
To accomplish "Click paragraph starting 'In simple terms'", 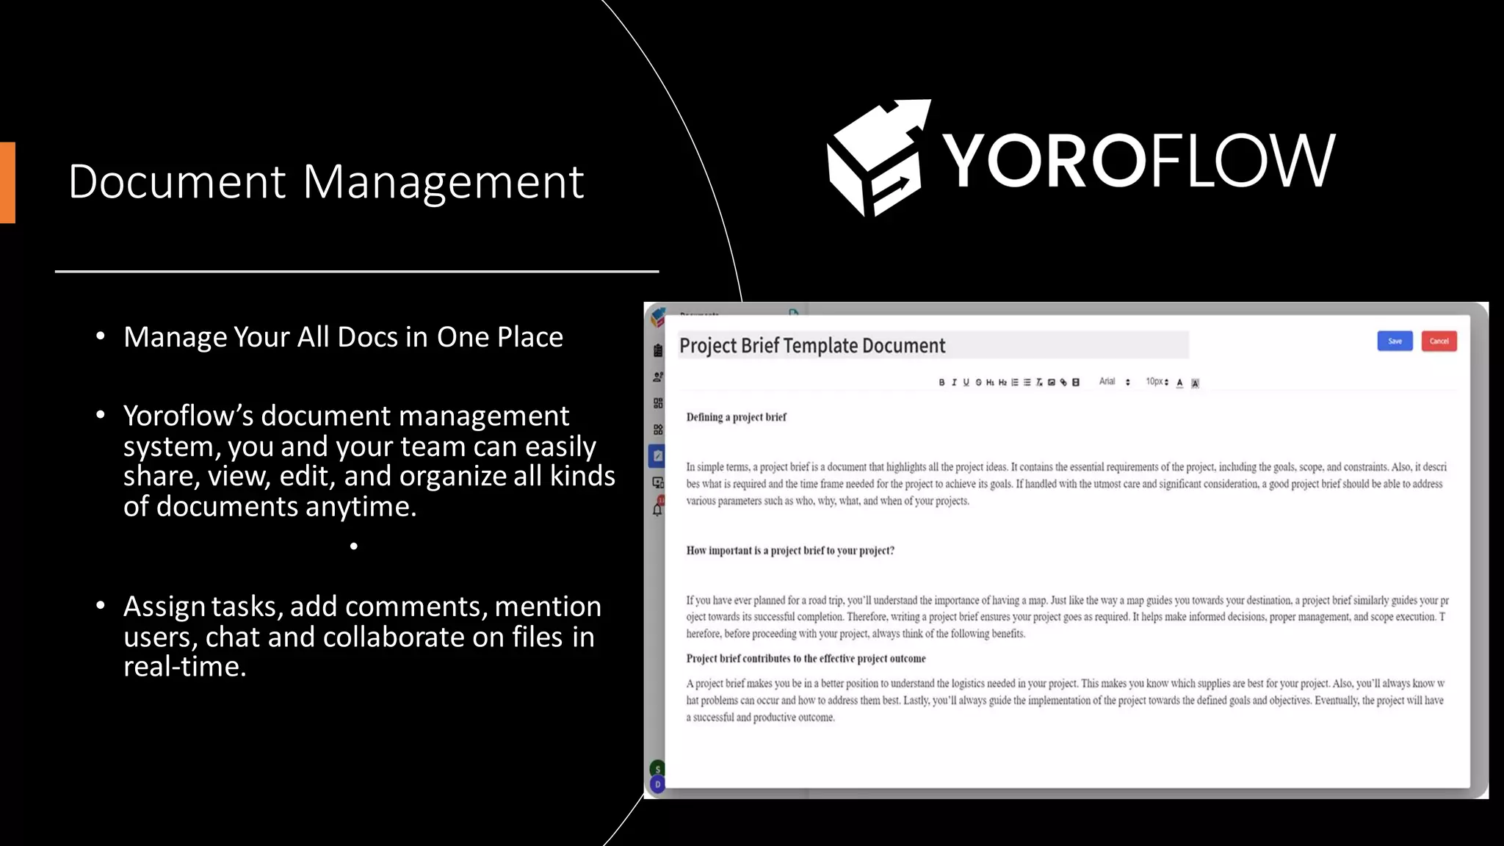I will pyautogui.click(x=1066, y=484).
